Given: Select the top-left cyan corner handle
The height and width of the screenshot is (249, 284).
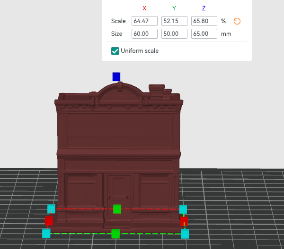Looking at the screenshot, I should point(51,209).
